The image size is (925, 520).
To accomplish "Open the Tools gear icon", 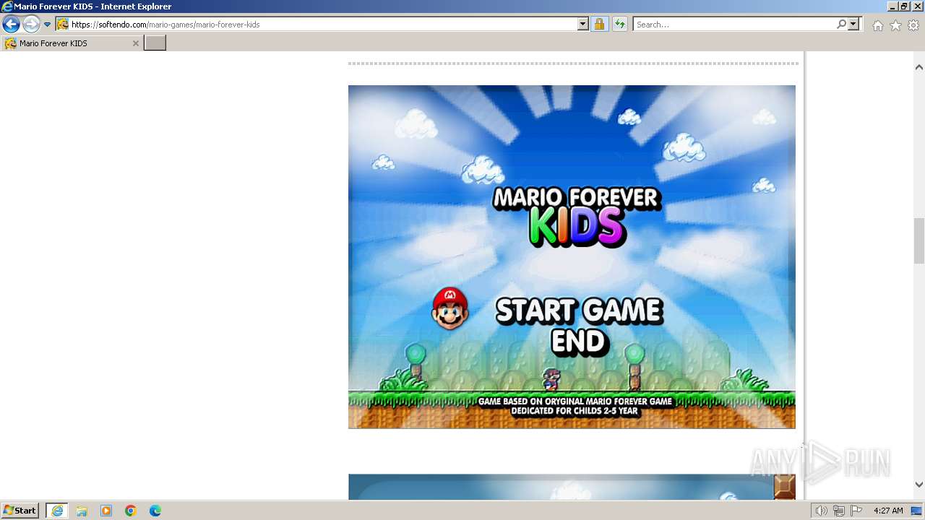I will point(913,25).
